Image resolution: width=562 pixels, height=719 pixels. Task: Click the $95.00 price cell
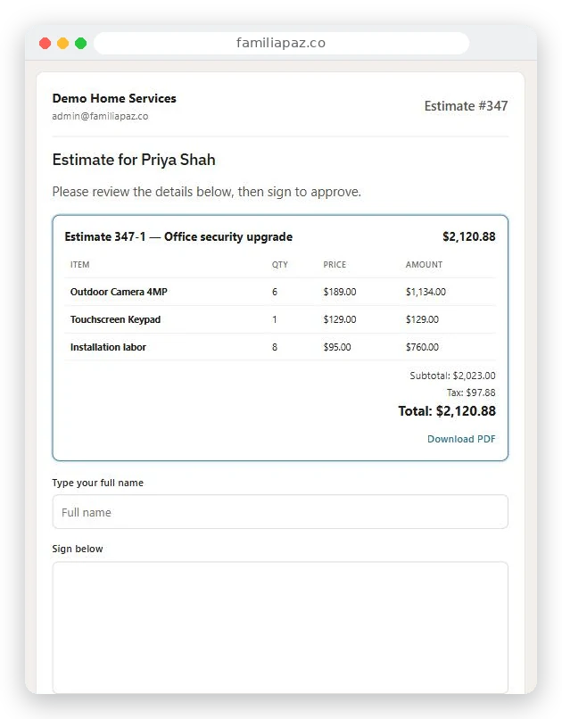coord(337,347)
